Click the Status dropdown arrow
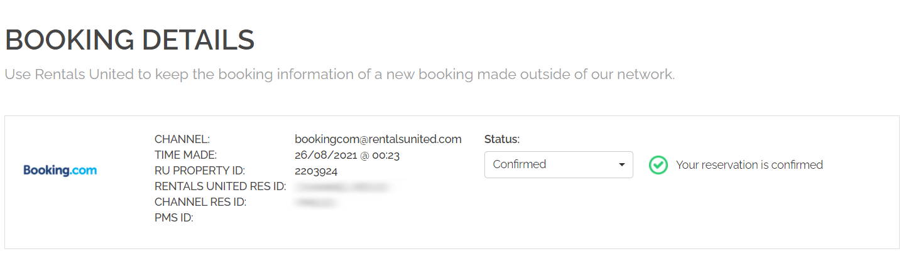Viewport: 906px width, 256px height. (x=621, y=165)
